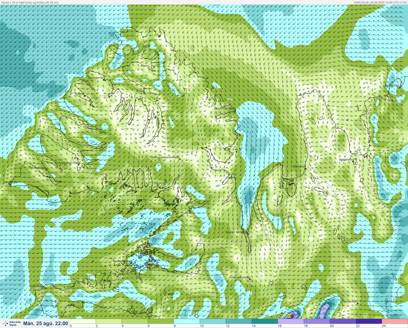Select the 8–10 m/s legend color
The width and height of the screenshot is (408, 328).
point(187,321)
